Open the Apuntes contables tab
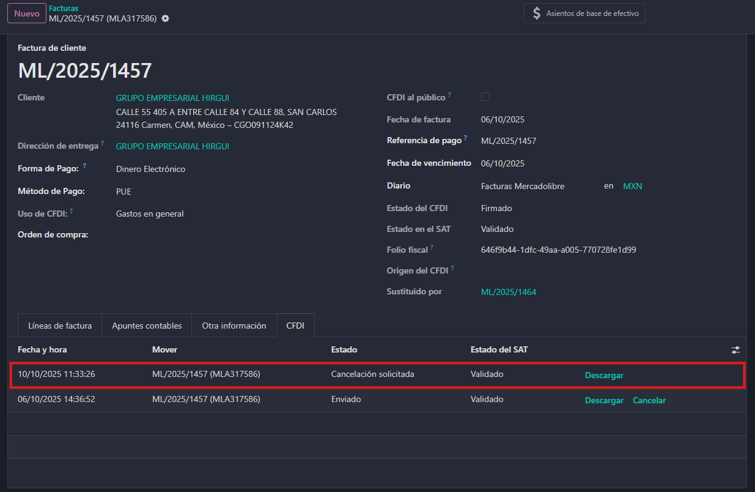Image resolution: width=755 pixels, height=492 pixels. coord(147,326)
